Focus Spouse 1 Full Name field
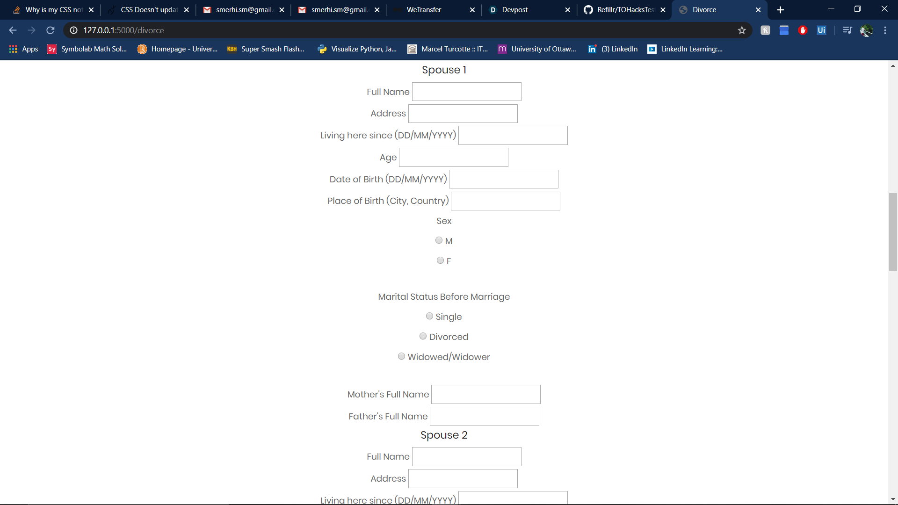This screenshot has width=898, height=505. tap(466, 92)
